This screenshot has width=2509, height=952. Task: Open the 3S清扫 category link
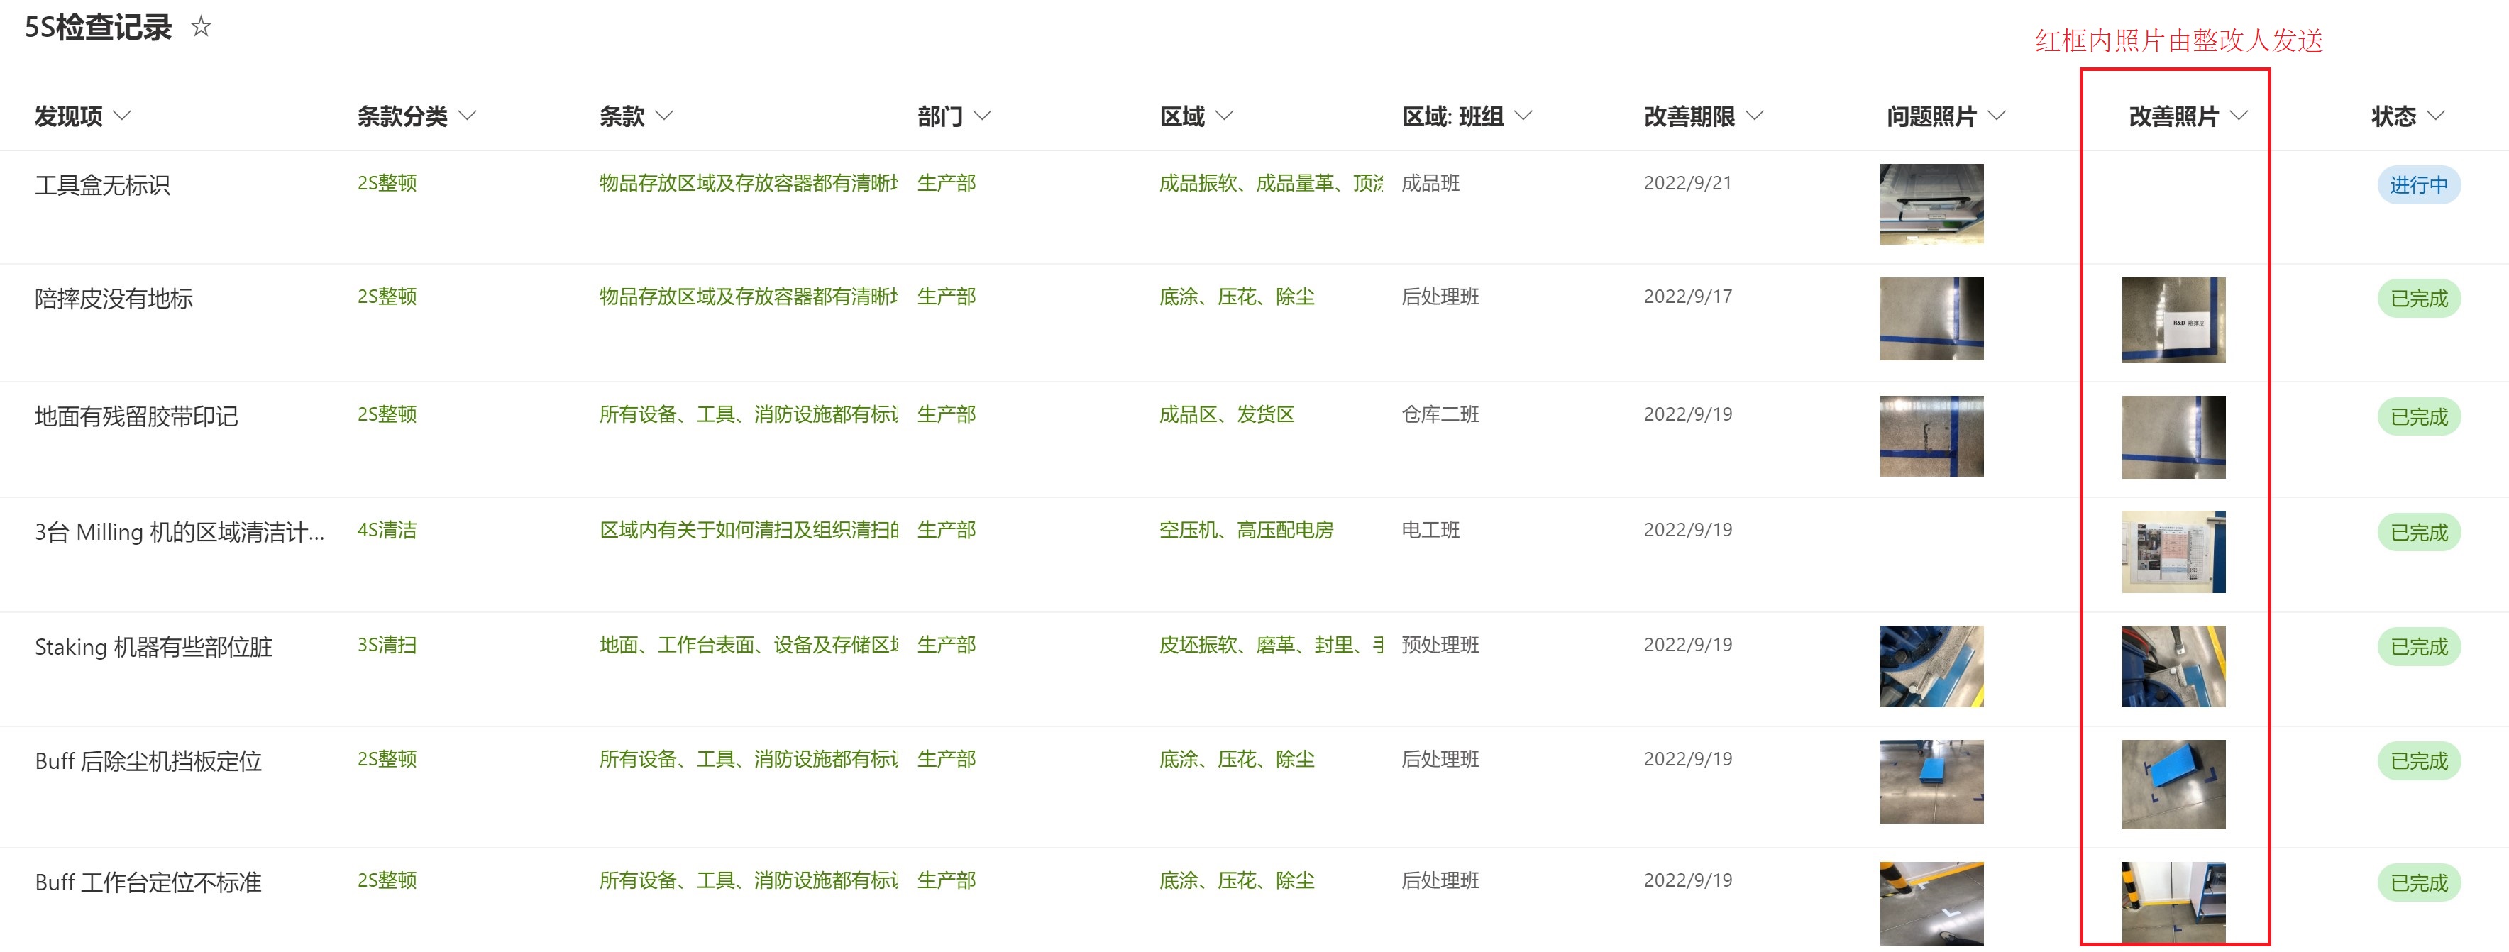pos(387,644)
